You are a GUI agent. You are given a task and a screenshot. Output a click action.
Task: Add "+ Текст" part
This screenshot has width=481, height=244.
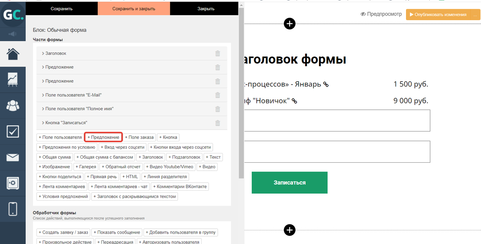point(213,157)
